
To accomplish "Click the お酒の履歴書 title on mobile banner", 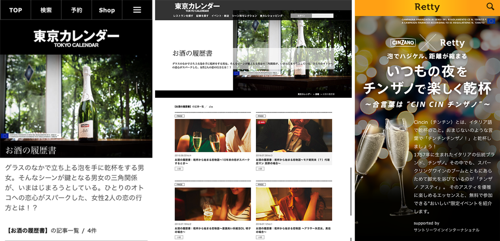I will 31,150.
